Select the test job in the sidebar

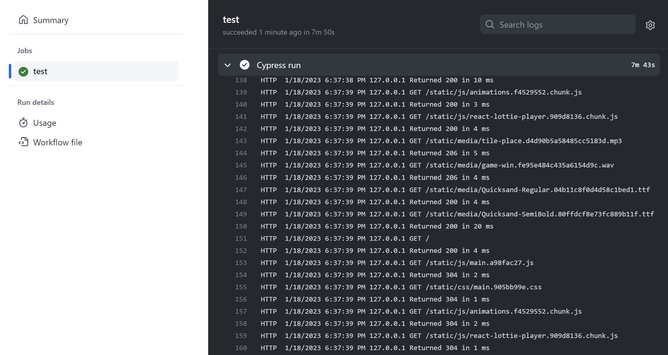coord(40,71)
